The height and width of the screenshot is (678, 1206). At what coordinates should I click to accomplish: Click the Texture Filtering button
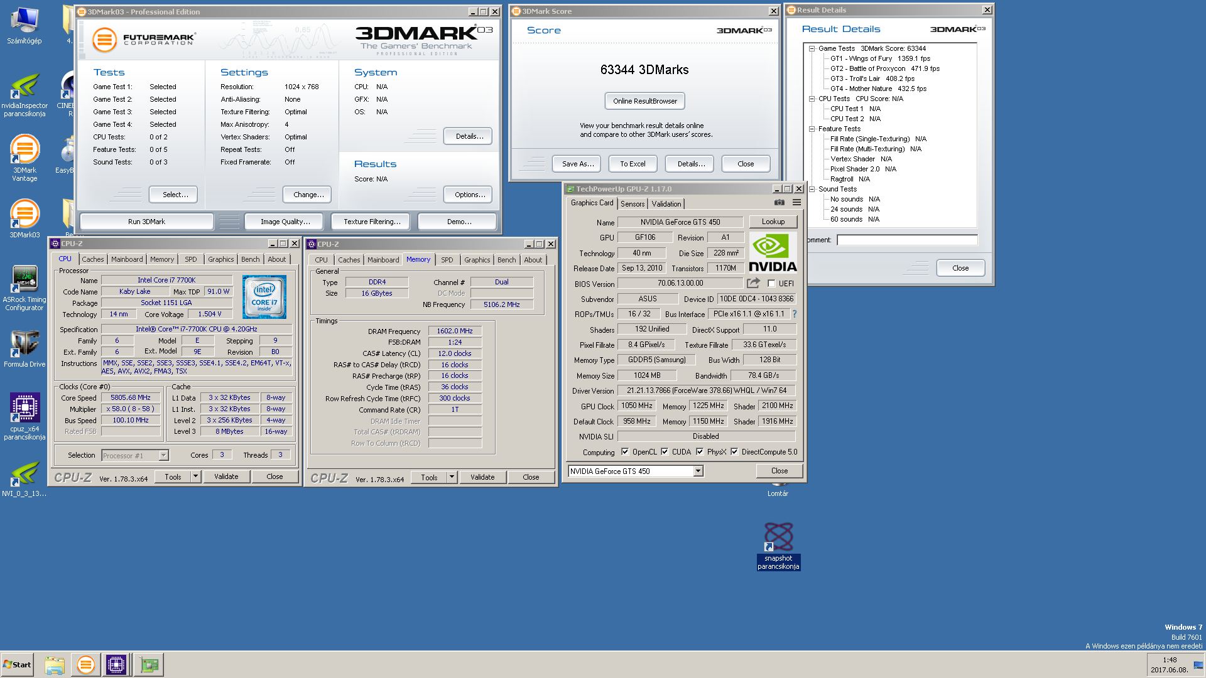372,222
